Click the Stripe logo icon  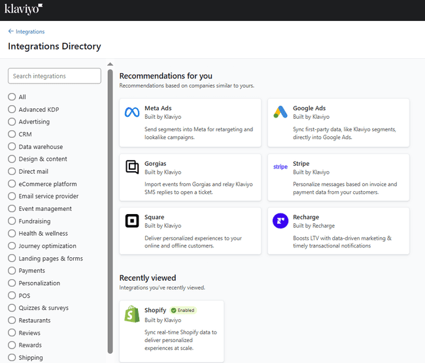(x=280, y=167)
